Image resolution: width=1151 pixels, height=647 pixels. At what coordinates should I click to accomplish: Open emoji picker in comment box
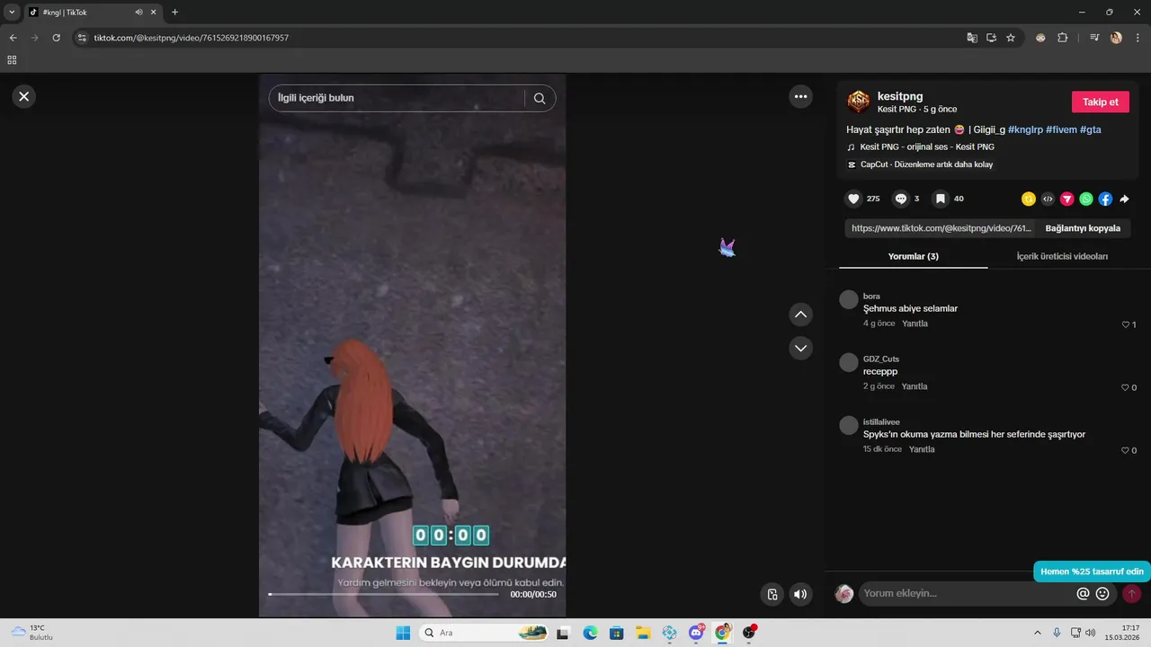point(1102,594)
